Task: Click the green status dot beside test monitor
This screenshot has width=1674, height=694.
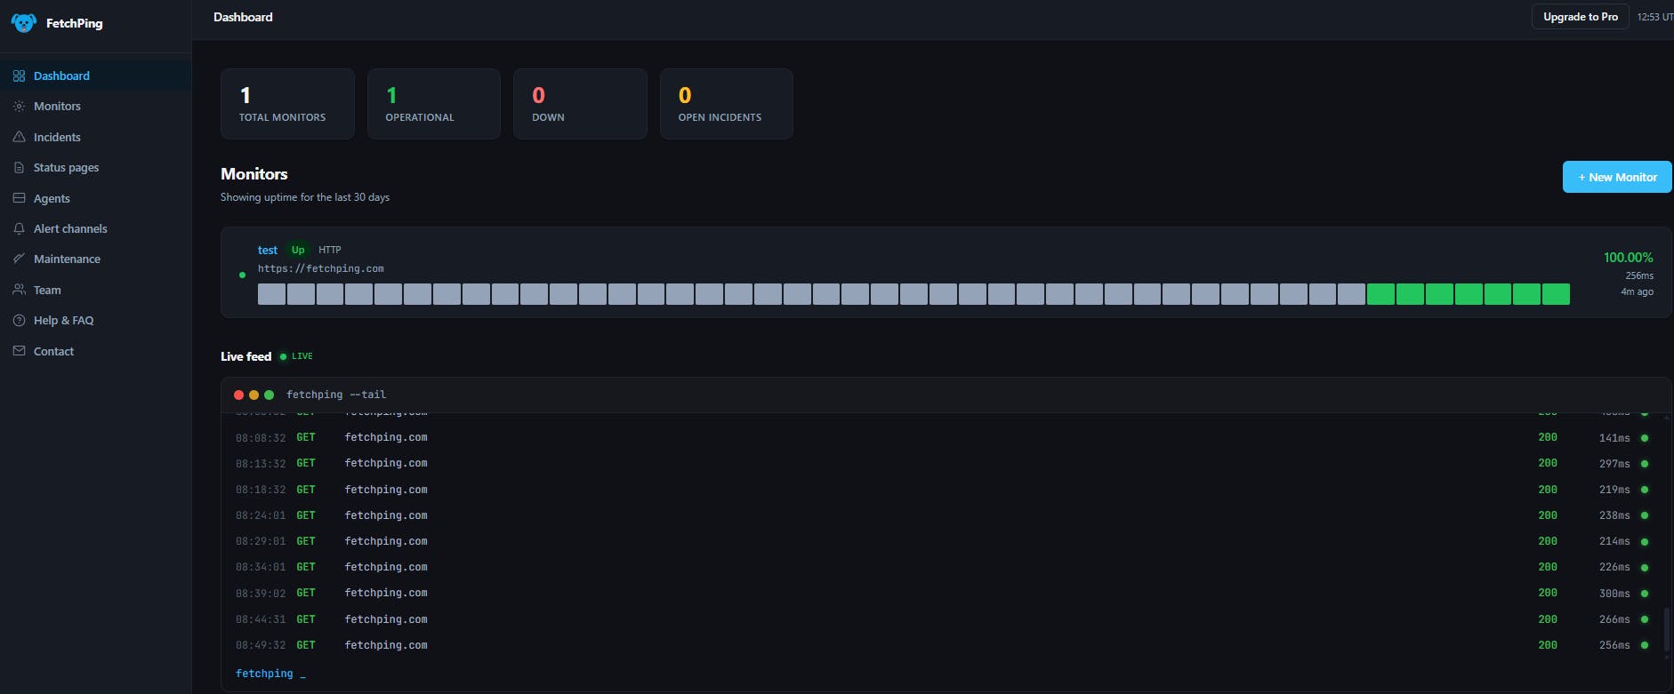Action: pyautogui.click(x=242, y=275)
